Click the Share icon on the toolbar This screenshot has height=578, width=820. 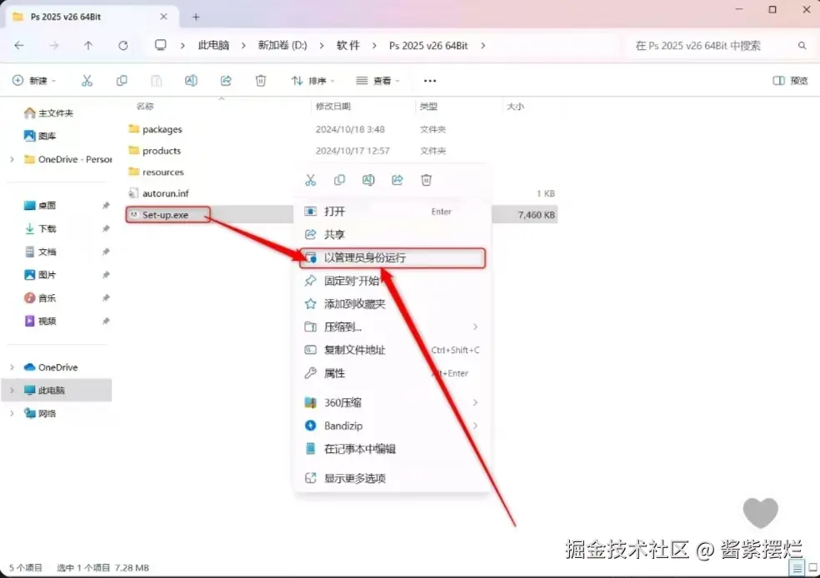pyautogui.click(x=225, y=80)
